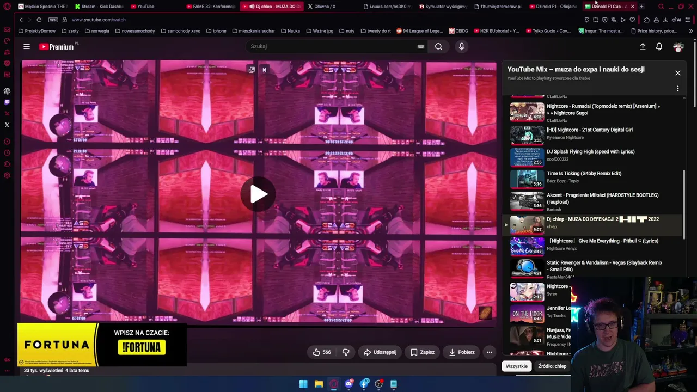The width and height of the screenshot is (697, 392).
Task: Go to YouTube Premium home logo
Action: (56, 47)
